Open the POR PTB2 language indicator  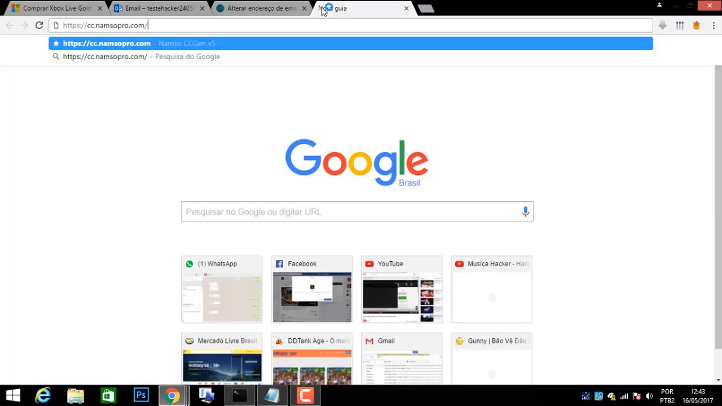pyautogui.click(x=667, y=396)
